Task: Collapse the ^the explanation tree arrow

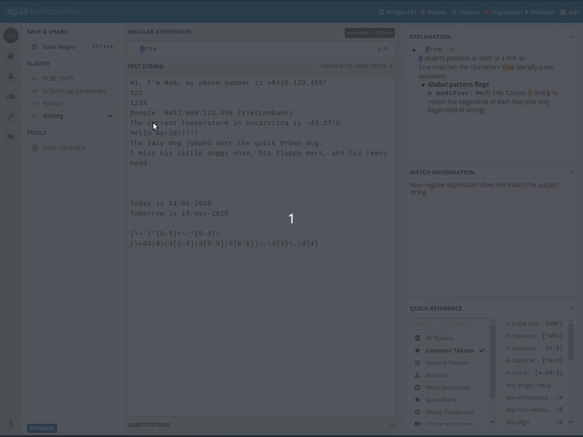Action: (414, 50)
